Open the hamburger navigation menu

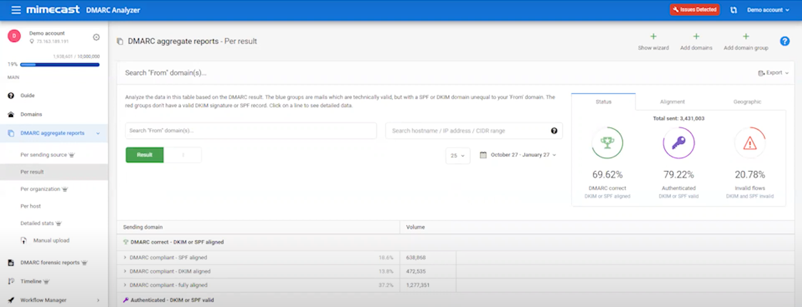(16, 10)
